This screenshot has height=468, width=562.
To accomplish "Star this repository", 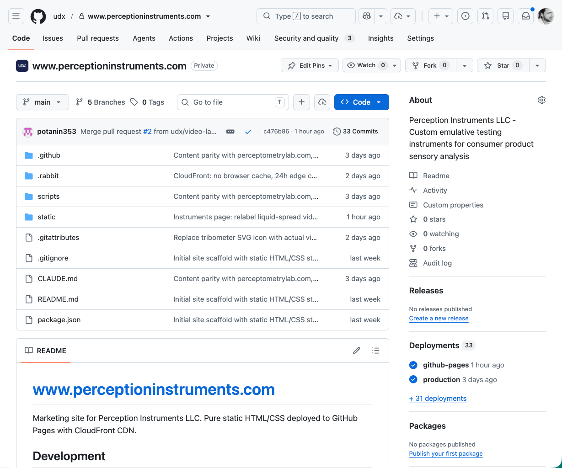I will click(x=503, y=65).
